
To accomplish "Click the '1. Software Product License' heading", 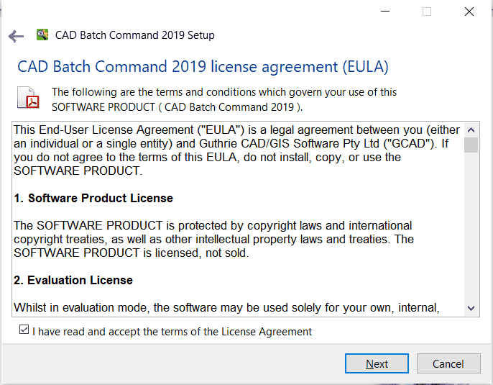I will tap(93, 198).
